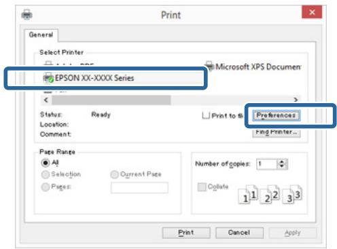
Task: Click the printer icon in the title bar
Action: coord(26,15)
